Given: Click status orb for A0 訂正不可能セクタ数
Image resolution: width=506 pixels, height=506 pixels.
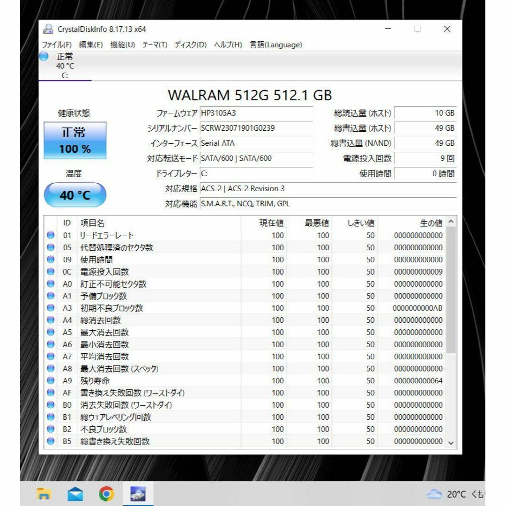Looking at the screenshot, I should coord(51,283).
